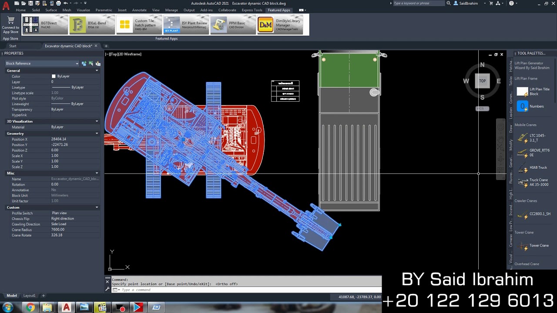This screenshot has width=557, height=313.
Task: Open the WCS coordinate system menu under ViewCube
Action: [x=482, y=108]
